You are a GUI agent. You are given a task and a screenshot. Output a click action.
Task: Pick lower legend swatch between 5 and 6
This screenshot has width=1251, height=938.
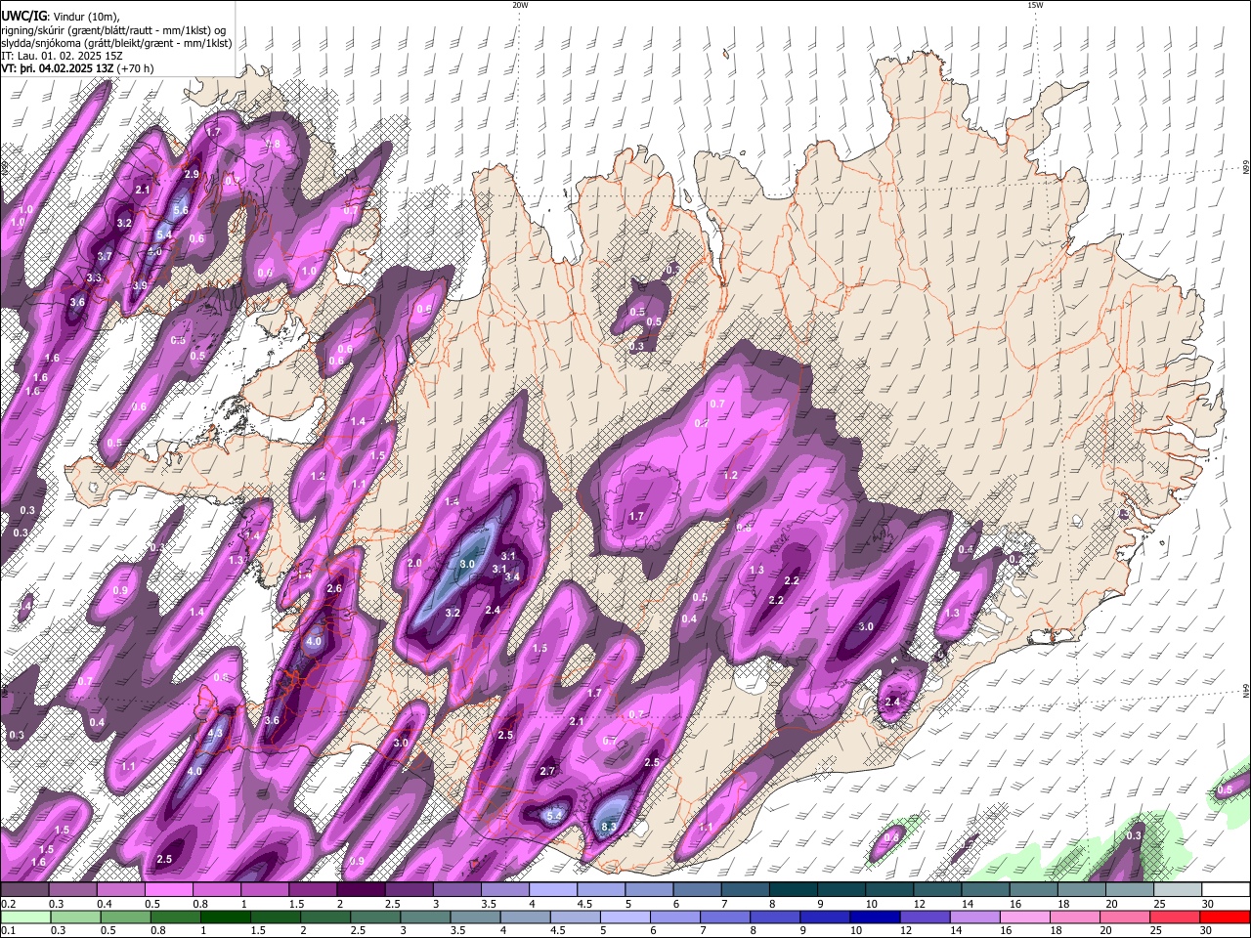625,917
